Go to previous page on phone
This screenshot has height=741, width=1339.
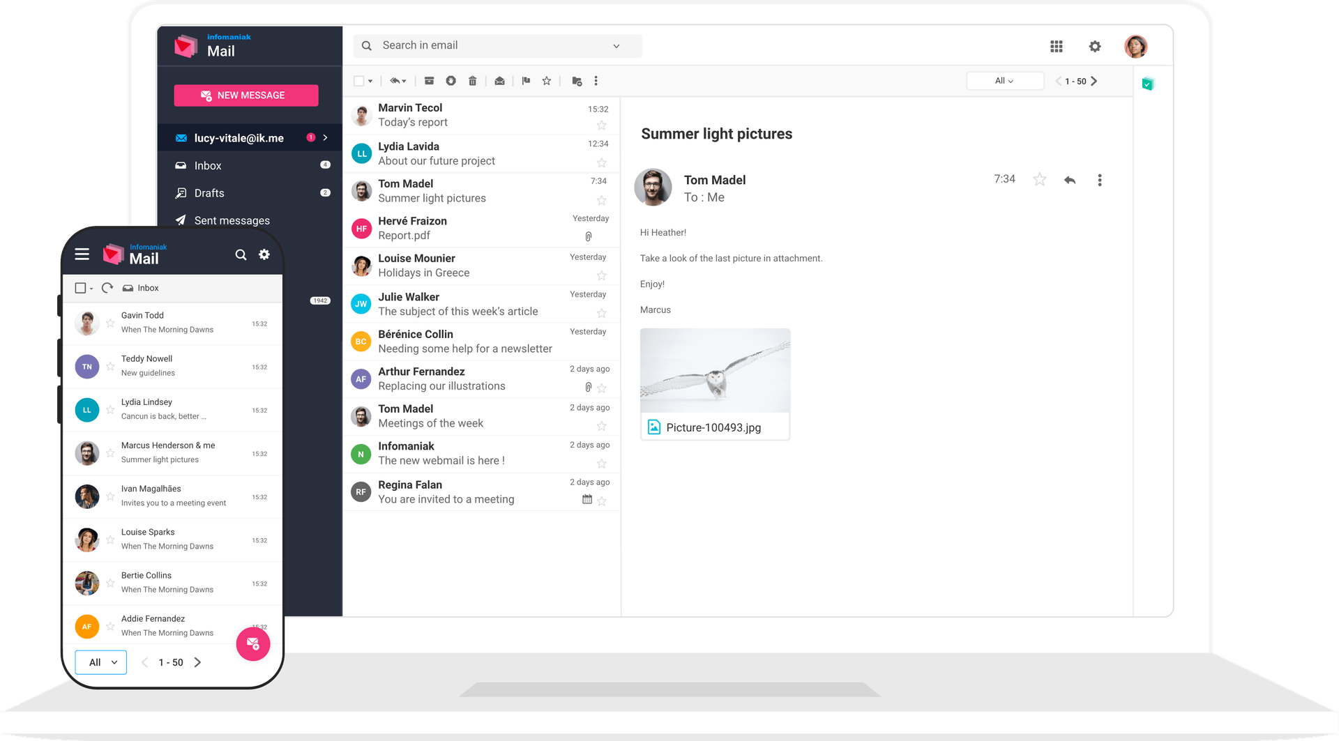pyautogui.click(x=144, y=662)
